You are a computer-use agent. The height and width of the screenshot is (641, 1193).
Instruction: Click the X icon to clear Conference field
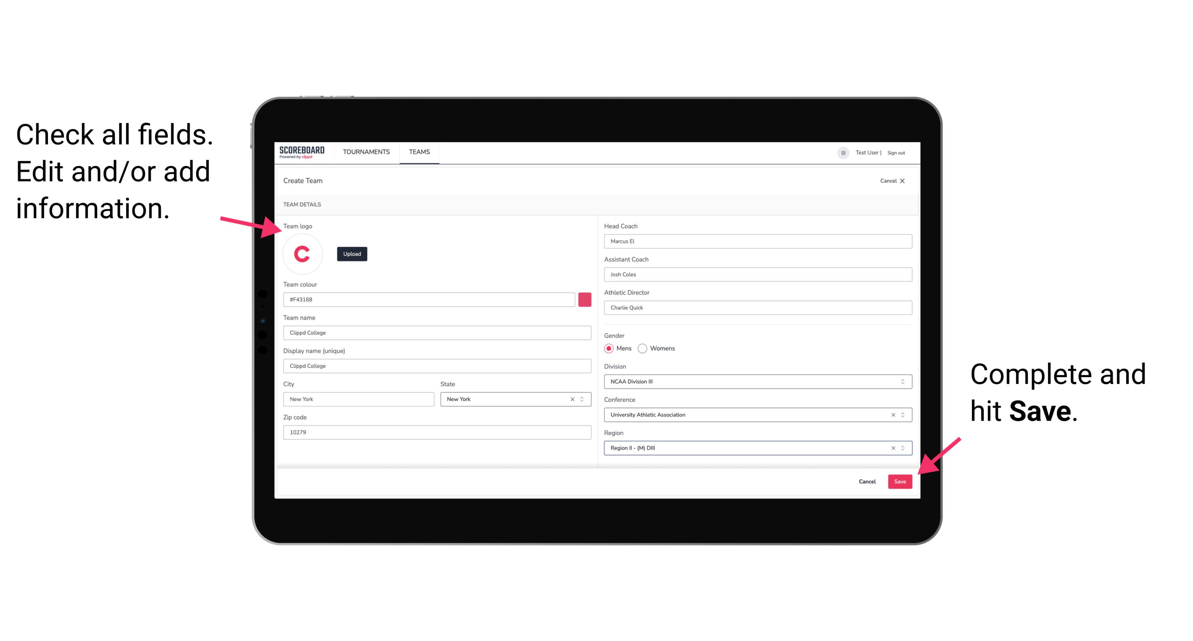(x=891, y=415)
